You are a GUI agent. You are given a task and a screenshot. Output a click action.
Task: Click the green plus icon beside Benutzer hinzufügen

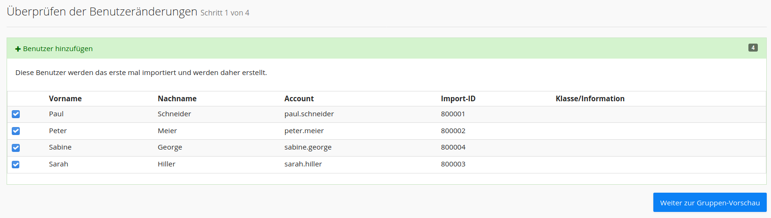18,49
